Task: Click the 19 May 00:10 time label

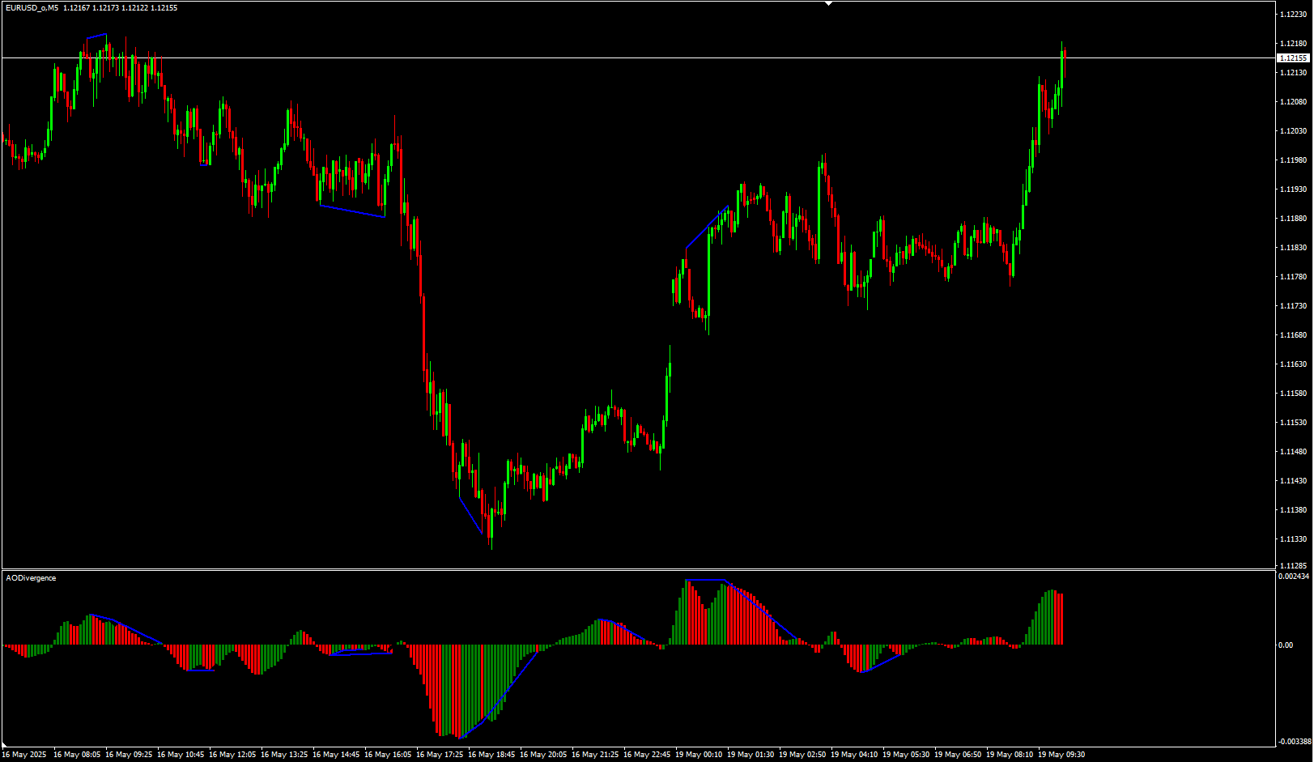Action: 699,755
